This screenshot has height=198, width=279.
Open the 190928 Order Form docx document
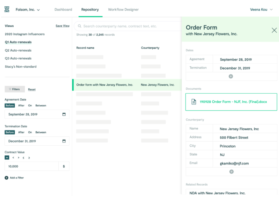[x=233, y=102]
